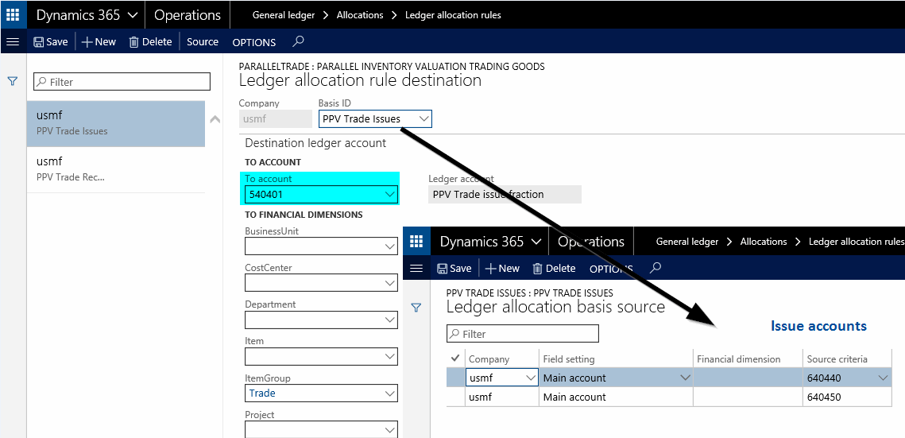Viewport: 905px width, 438px height.
Task: Select the second row's 640450 source criteria cell
Action: click(x=845, y=397)
